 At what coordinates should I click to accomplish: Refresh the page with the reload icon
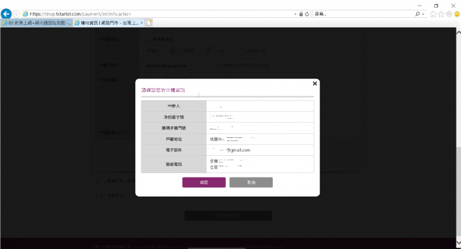307,14
